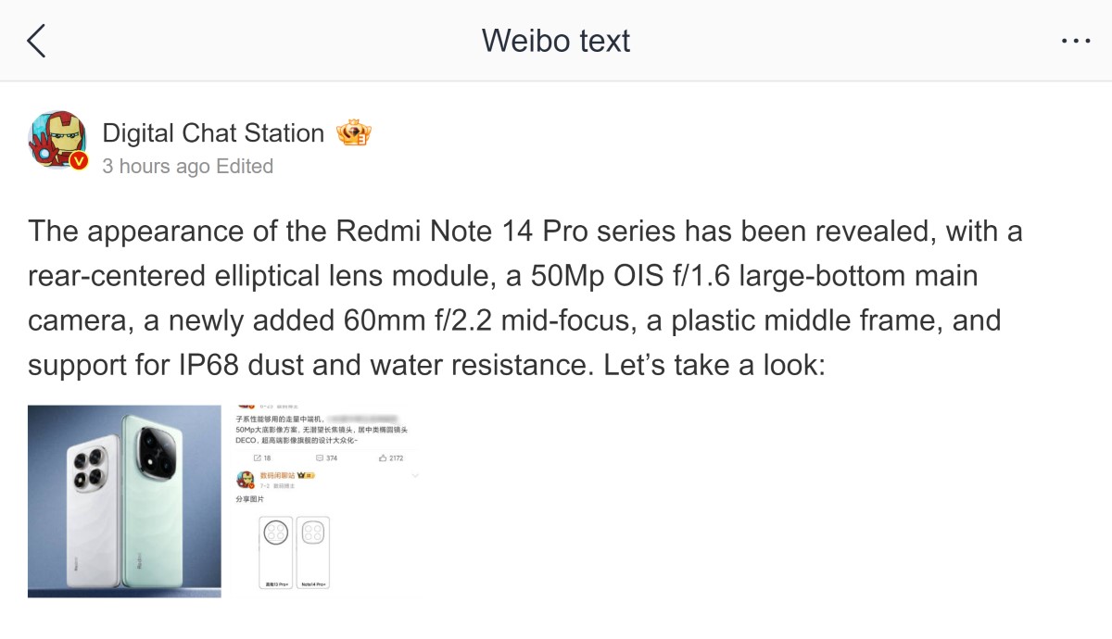Click the repost icon showing 18
This screenshot has height=639, width=1112.
pos(257,458)
